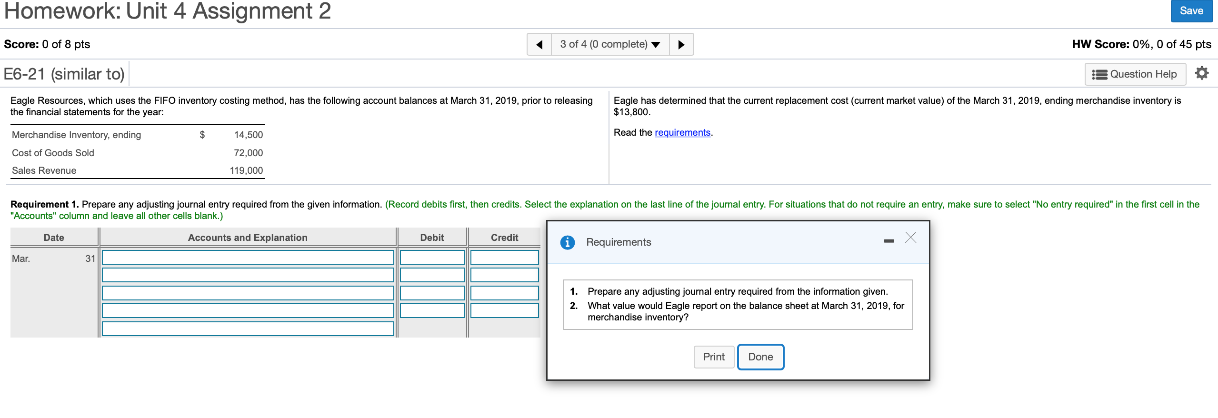Click the 'Mar.' date cell
This screenshot has width=1218, height=418.
click(x=21, y=259)
